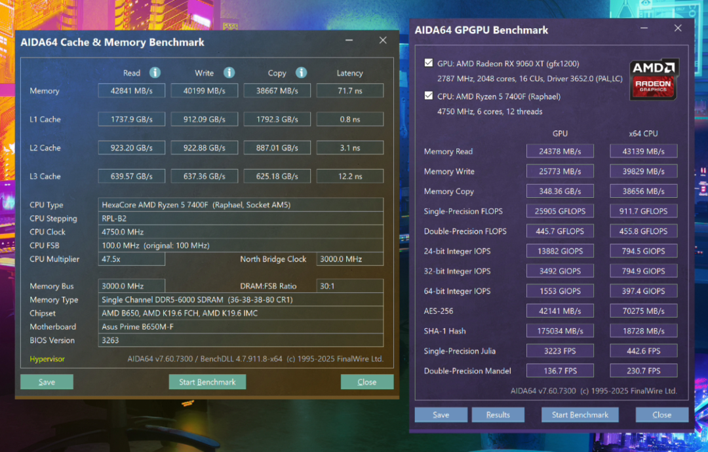Click the AMD Radeon Graphics logo

[x=654, y=79]
